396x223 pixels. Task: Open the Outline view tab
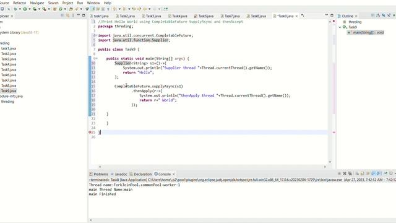click(347, 16)
